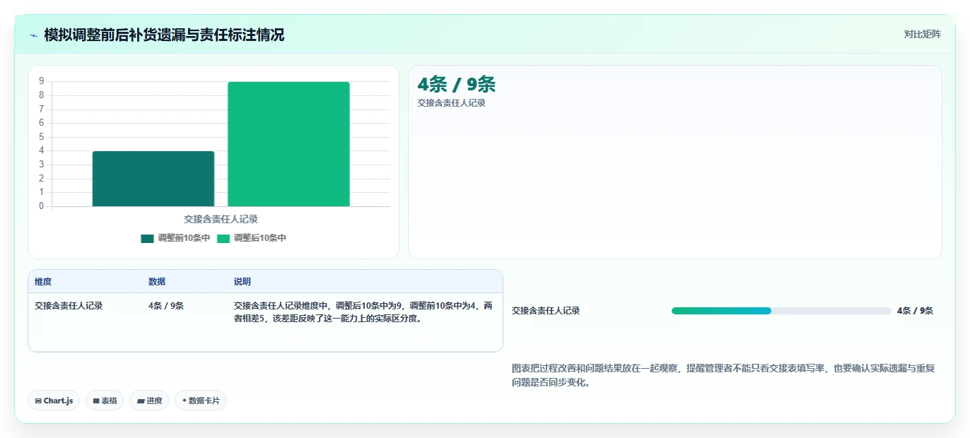
Task: Click the y-axis label 9 on the chart
Action: [x=42, y=81]
